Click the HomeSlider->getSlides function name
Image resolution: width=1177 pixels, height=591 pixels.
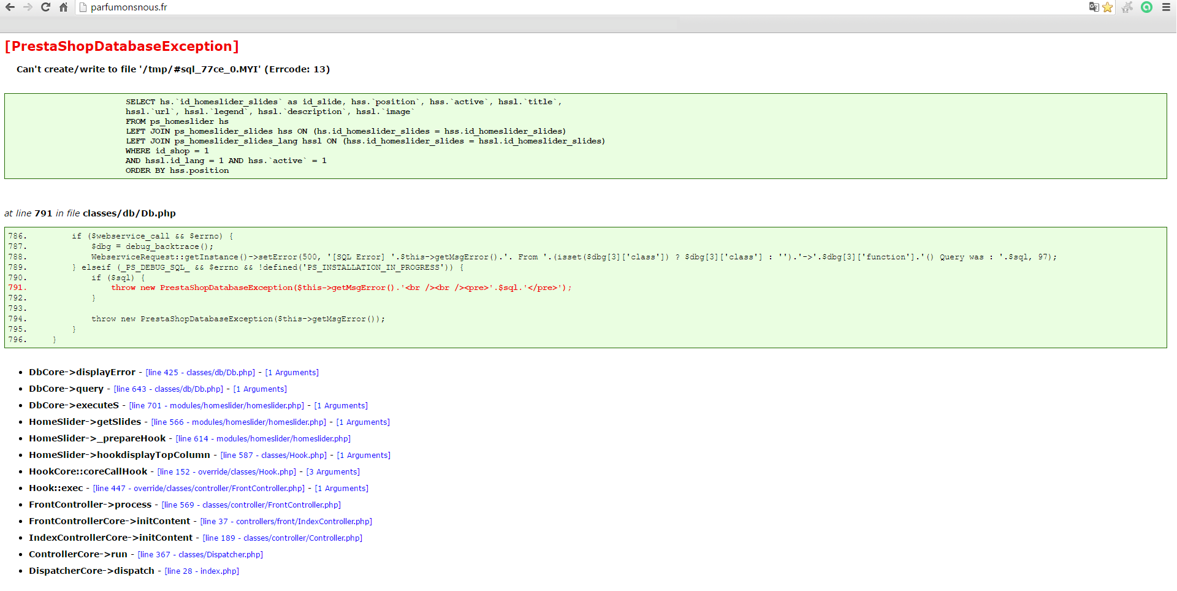coord(85,422)
